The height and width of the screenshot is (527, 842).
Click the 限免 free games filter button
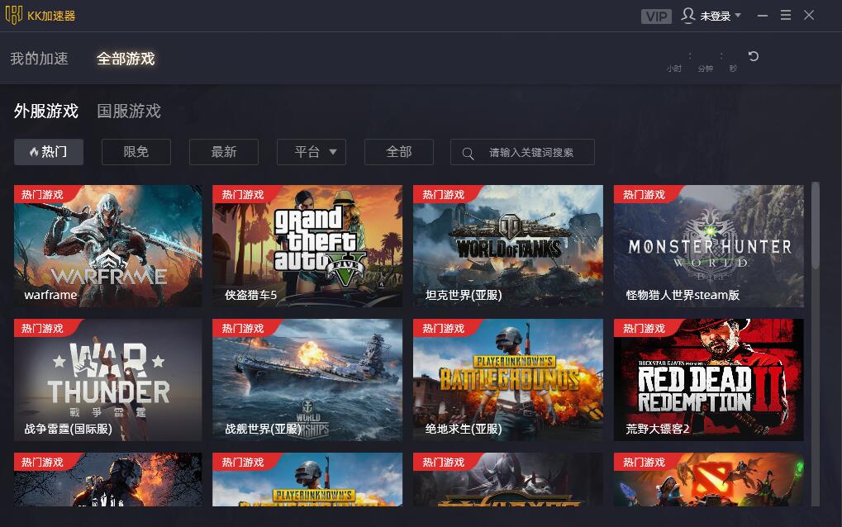pos(136,151)
